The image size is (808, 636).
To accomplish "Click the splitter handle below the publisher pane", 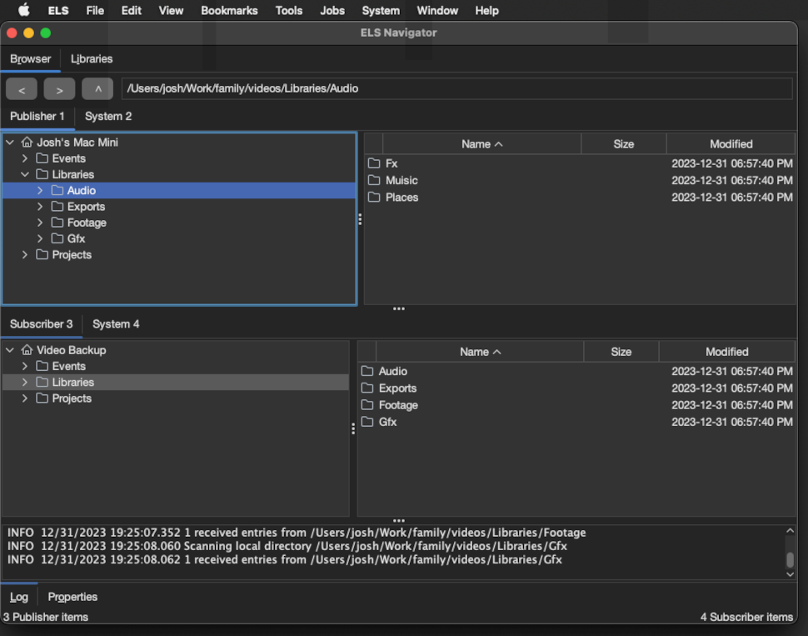I will click(399, 309).
